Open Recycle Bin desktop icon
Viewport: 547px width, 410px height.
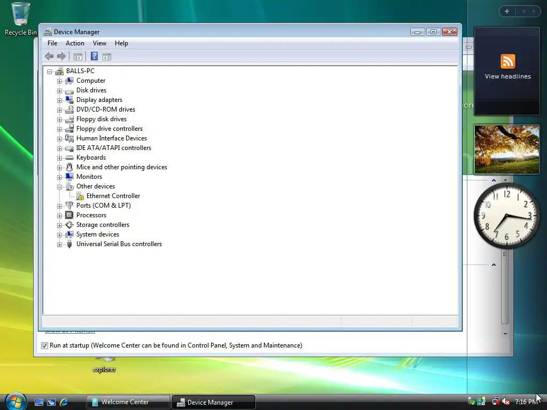[21, 19]
